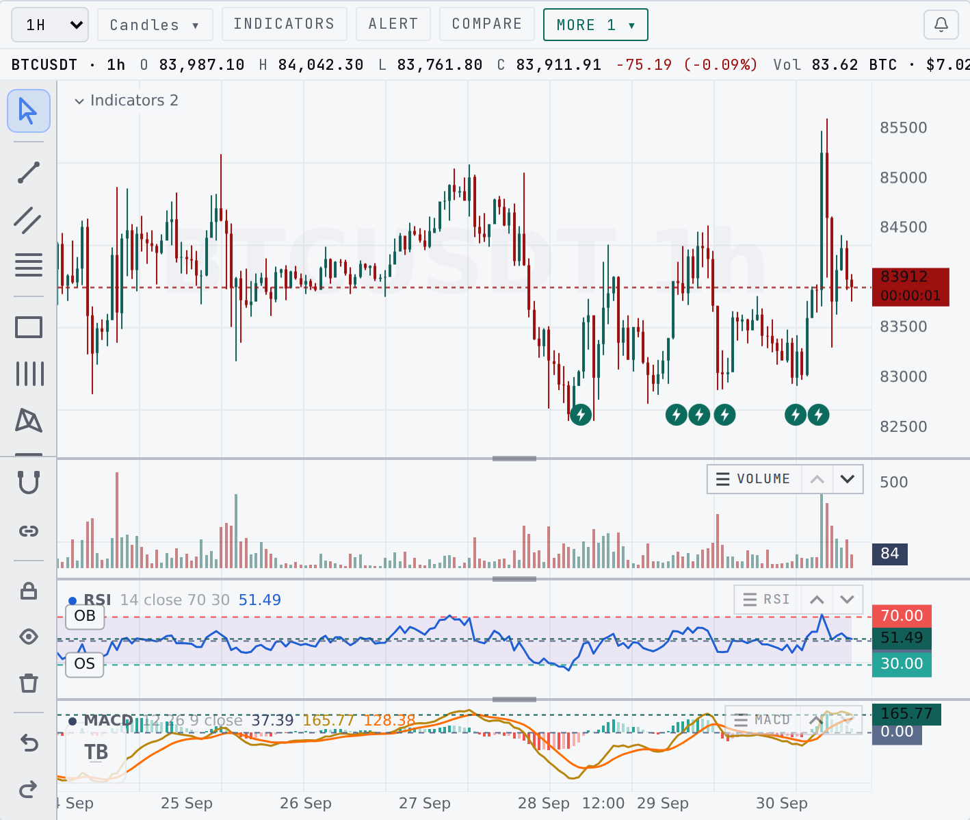Toggle the magnet snap mode
This screenshot has height=820, width=970.
click(x=29, y=483)
